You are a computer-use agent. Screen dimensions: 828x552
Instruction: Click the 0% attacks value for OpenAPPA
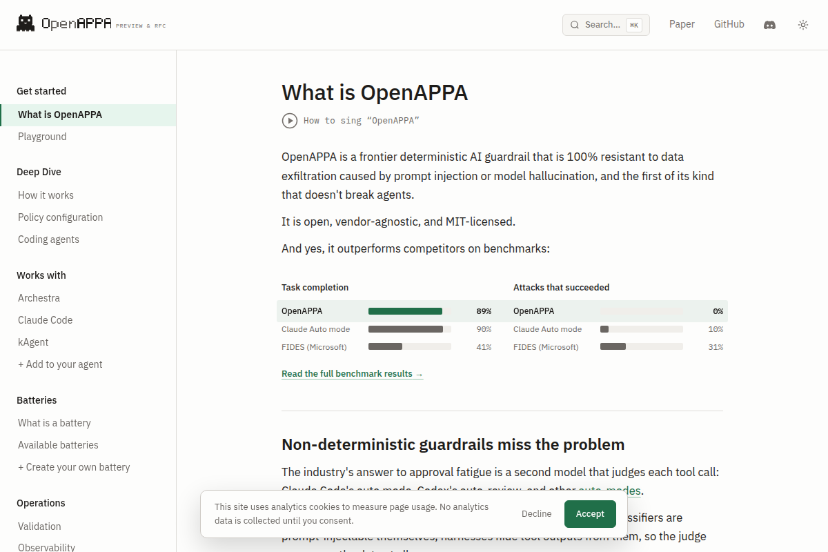718,311
